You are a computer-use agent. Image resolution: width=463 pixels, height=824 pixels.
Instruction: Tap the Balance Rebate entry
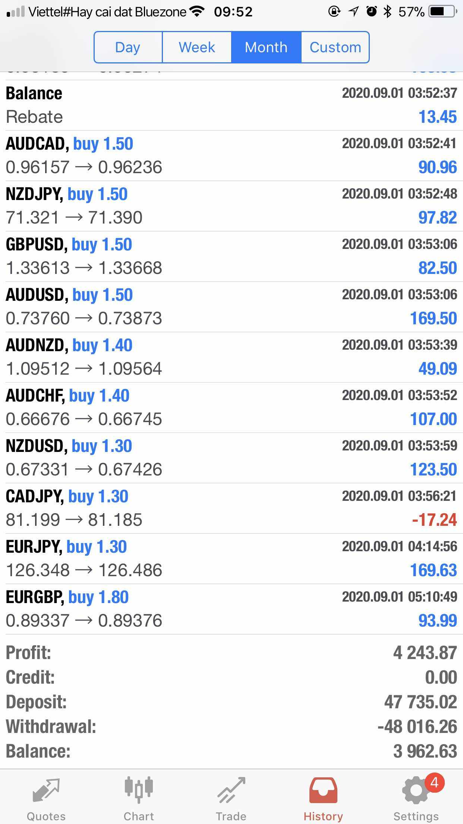[x=231, y=105]
